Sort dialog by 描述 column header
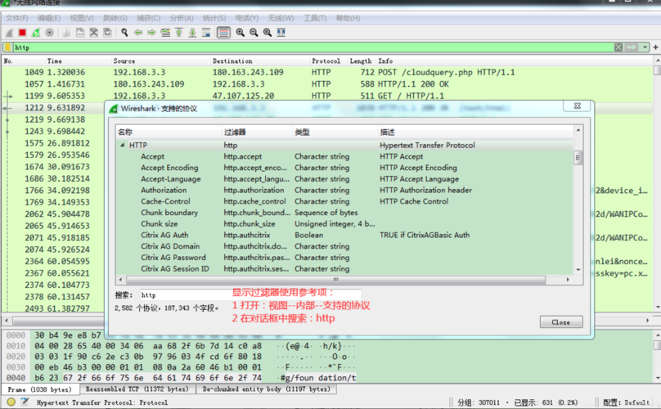The image size is (661, 409). point(475,132)
